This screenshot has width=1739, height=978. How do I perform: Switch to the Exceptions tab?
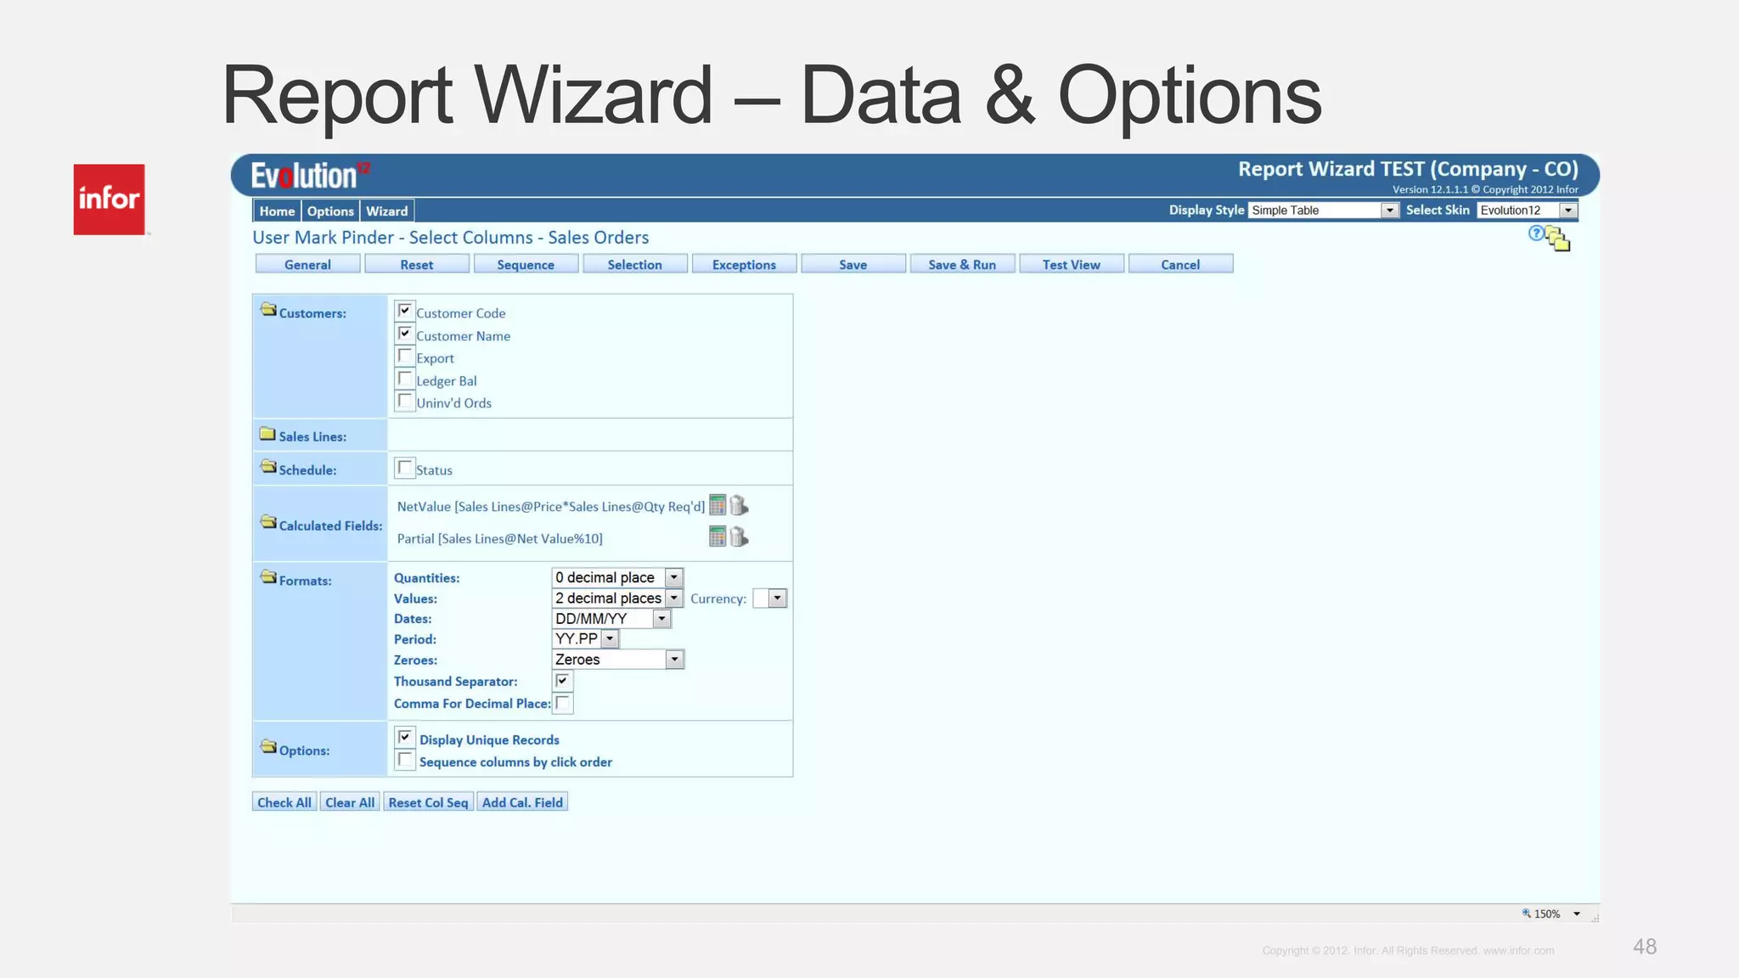(x=744, y=264)
